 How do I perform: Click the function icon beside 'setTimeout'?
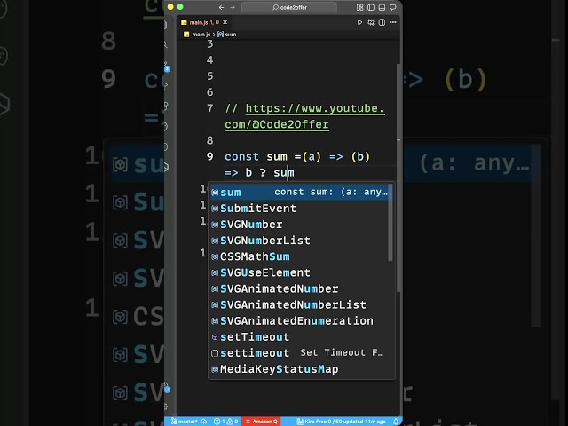(x=215, y=337)
